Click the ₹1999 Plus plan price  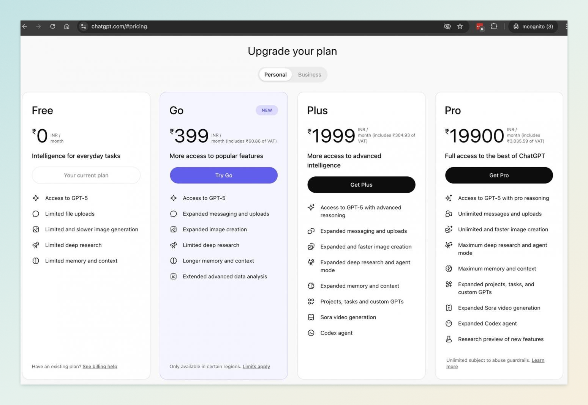tap(331, 136)
